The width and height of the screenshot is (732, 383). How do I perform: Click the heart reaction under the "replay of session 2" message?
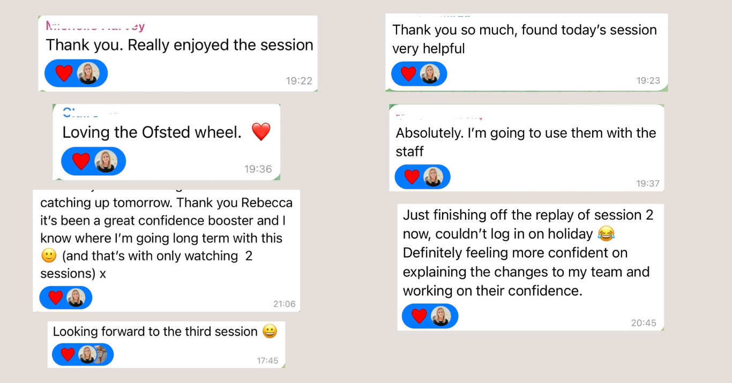click(419, 316)
